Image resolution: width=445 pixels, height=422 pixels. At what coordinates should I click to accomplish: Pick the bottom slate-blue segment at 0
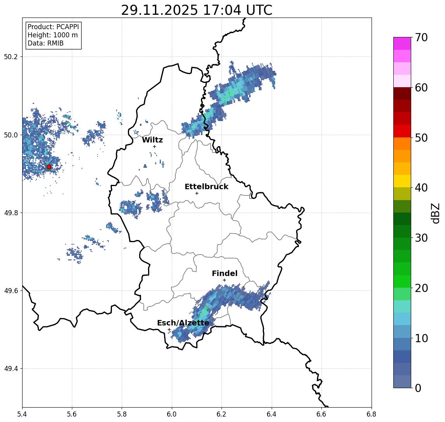(x=402, y=382)
